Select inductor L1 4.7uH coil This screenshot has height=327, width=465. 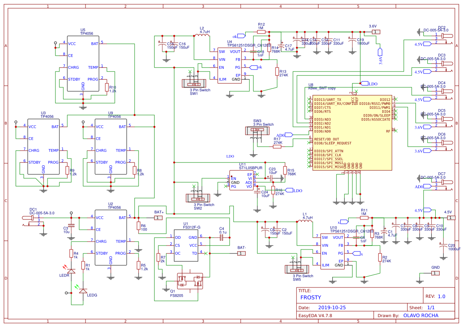point(305,221)
